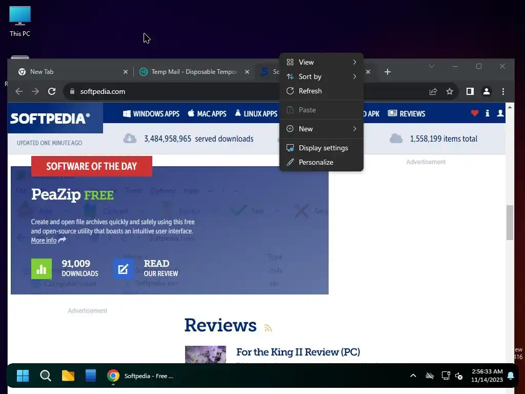Open Display settings from context menu
Viewport: 525px width, 394px height.
(321, 148)
